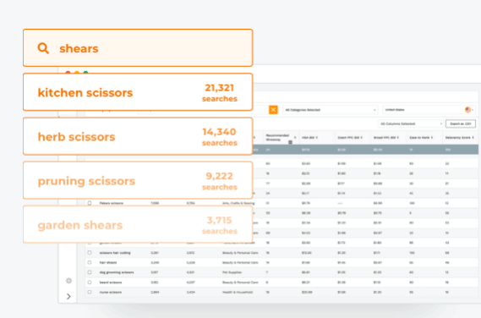Image resolution: width=481 pixels, height=318 pixels.
Task: Click Relevancy Score value in hair shears row
Action: click(x=447, y=263)
